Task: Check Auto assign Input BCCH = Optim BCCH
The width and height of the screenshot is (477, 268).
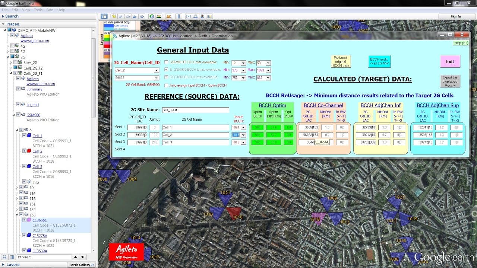Action: (x=166, y=85)
